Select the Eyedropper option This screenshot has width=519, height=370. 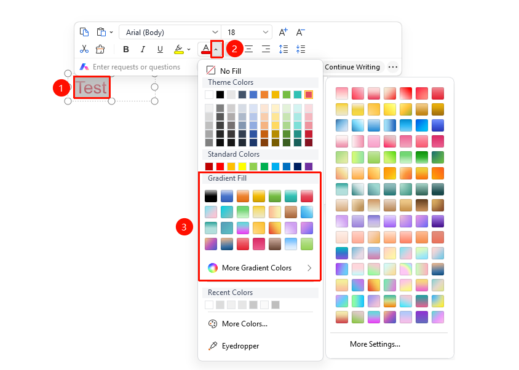point(233,346)
